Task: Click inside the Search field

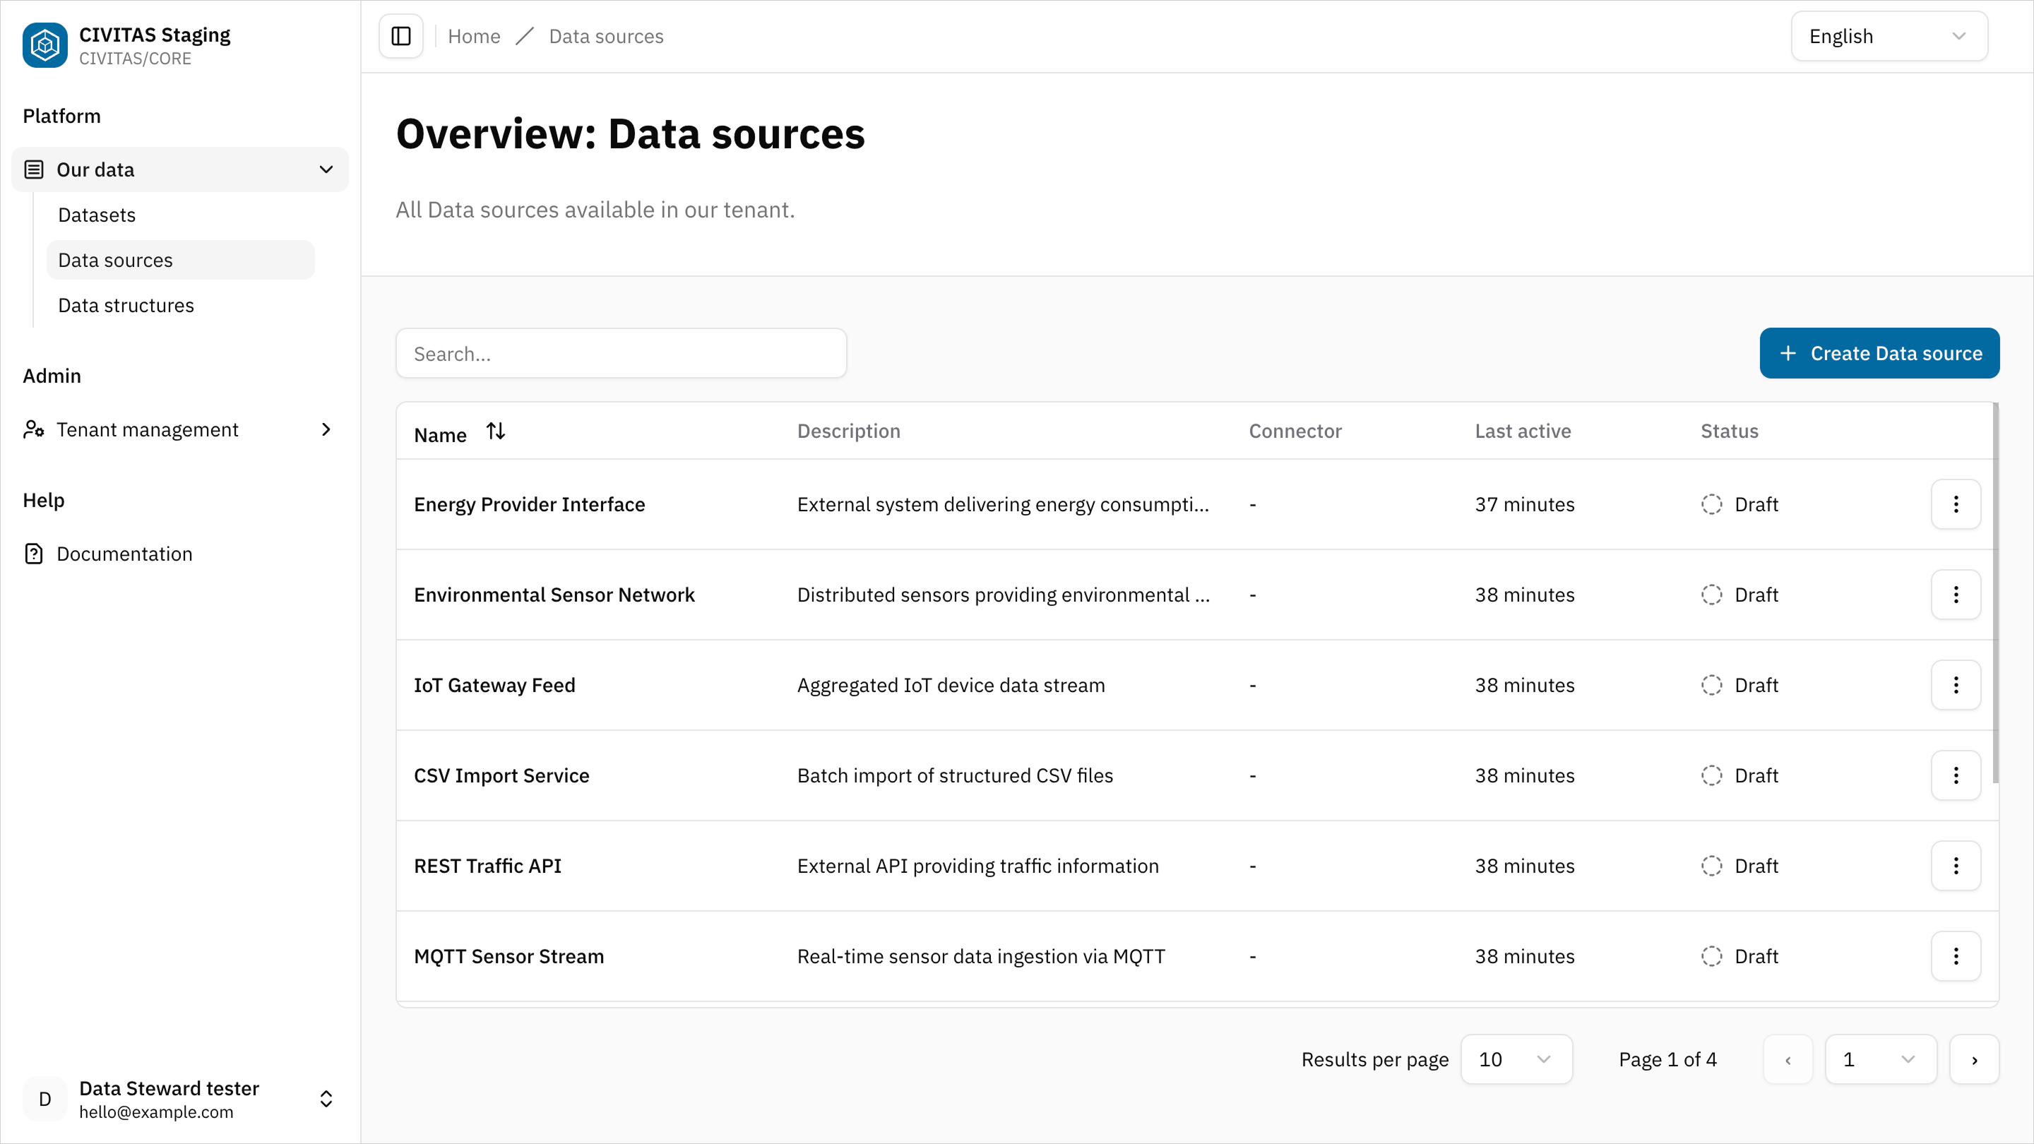Action: 621,353
